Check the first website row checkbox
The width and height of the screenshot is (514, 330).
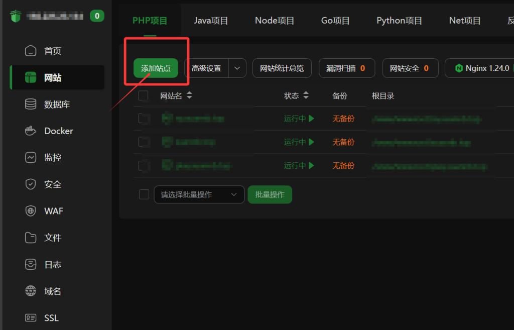pyautogui.click(x=144, y=119)
